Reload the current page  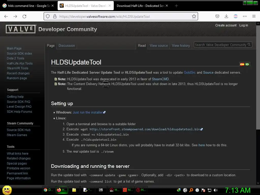(x=24, y=17)
